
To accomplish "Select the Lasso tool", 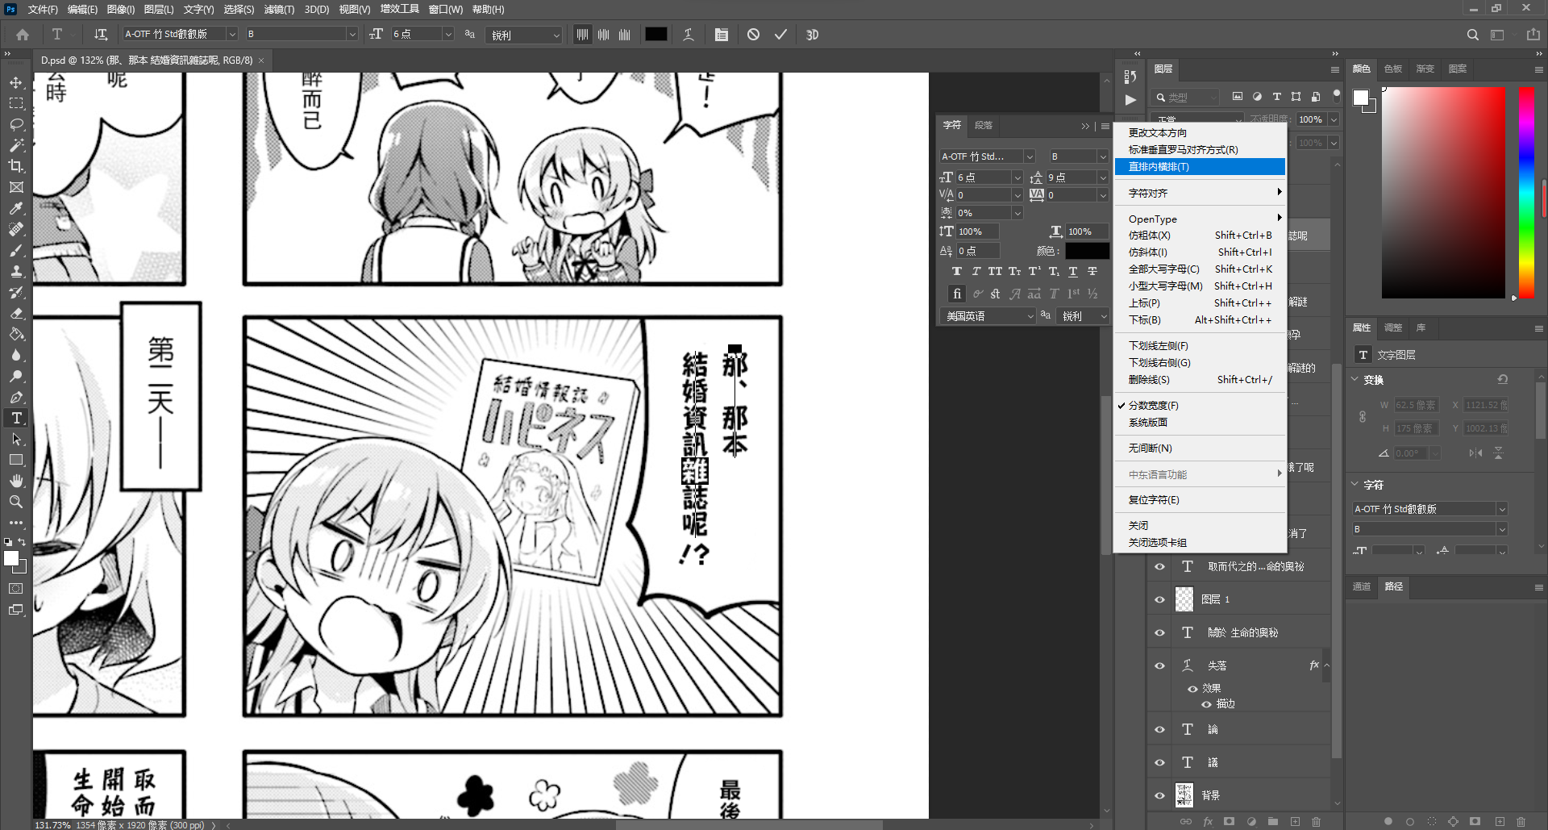I will tap(16, 124).
